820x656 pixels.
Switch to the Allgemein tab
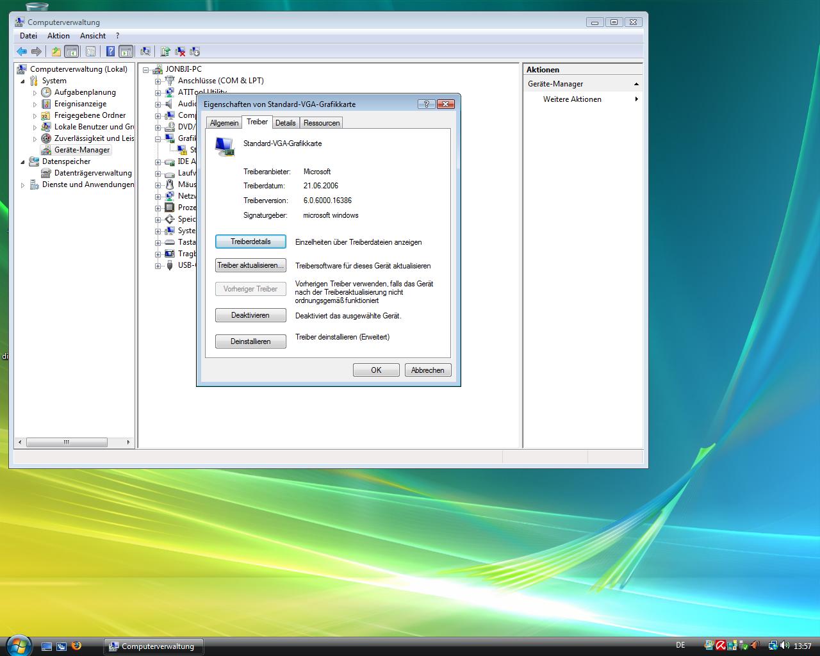coord(224,123)
